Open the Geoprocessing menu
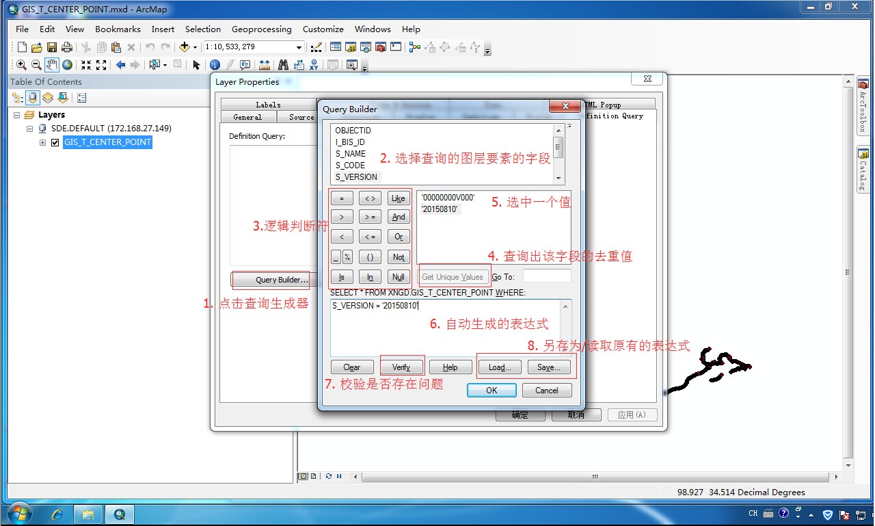875x526 pixels. (262, 29)
